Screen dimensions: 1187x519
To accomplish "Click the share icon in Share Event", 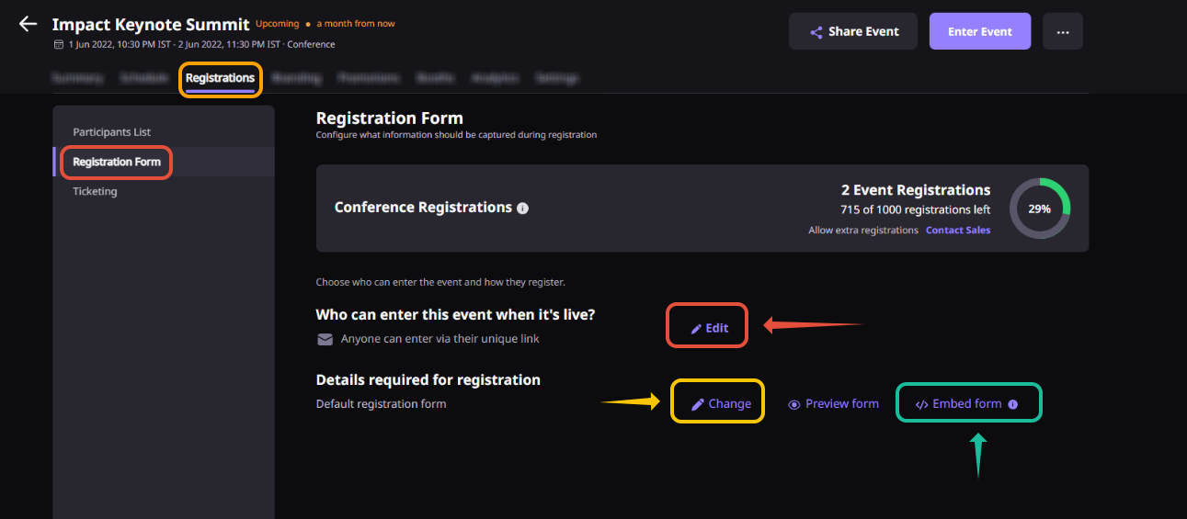I will click(816, 32).
